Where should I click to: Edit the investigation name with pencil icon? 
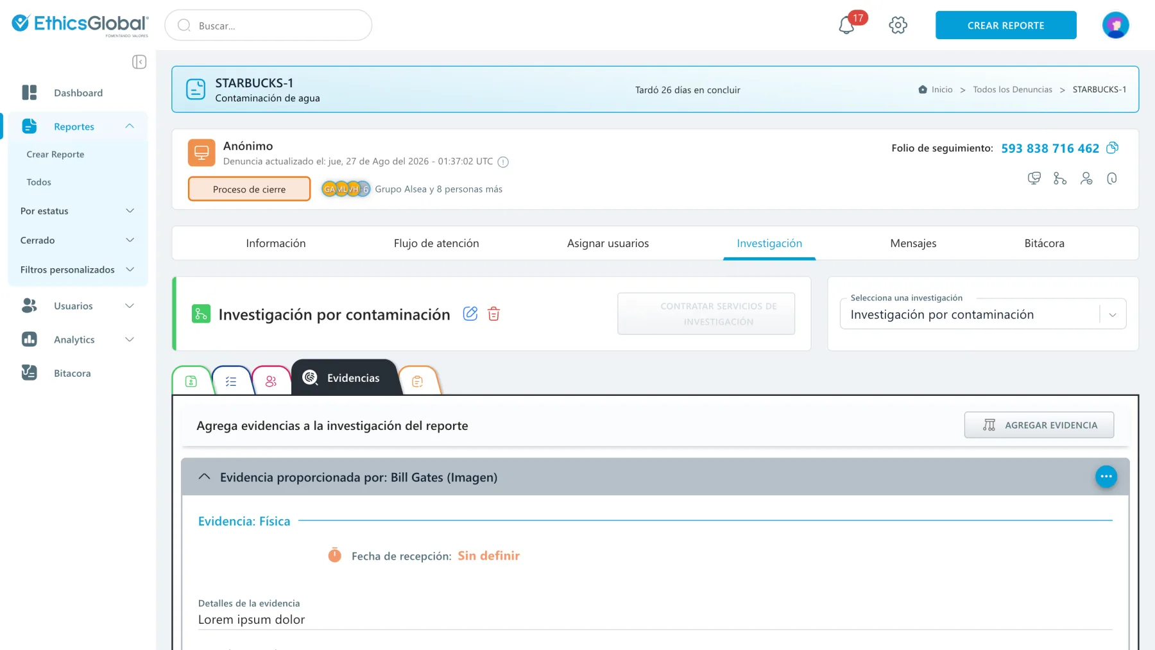(470, 314)
